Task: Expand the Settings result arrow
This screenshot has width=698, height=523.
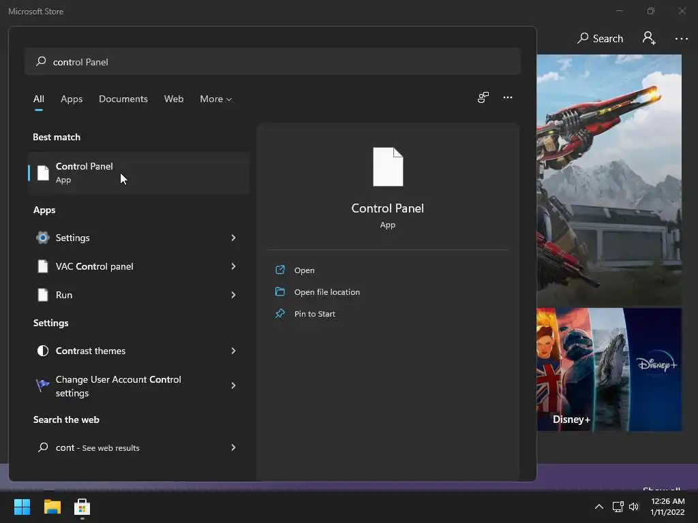Action: coord(233,238)
